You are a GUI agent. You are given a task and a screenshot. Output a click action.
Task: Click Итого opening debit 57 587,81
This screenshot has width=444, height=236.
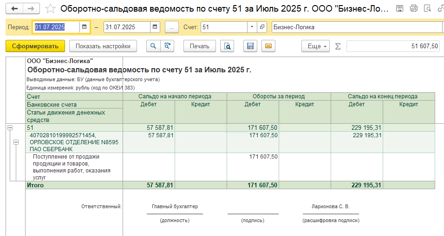click(149, 185)
